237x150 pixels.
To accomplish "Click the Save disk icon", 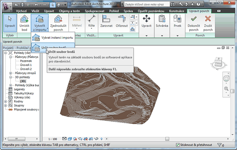I will click(x=22, y=5).
